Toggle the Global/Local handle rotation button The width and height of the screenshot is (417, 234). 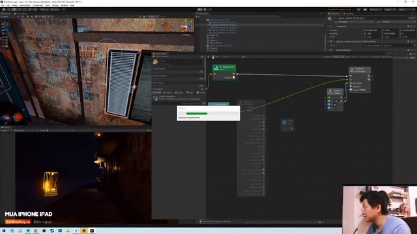coord(55,10)
